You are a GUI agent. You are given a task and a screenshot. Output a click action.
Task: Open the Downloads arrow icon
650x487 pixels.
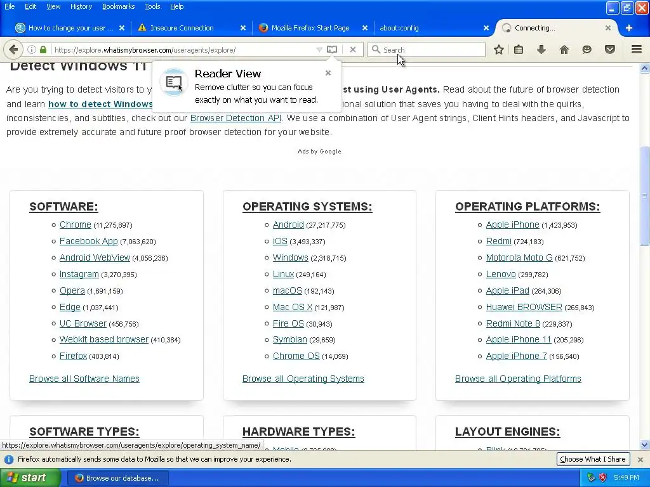point(541,49)
